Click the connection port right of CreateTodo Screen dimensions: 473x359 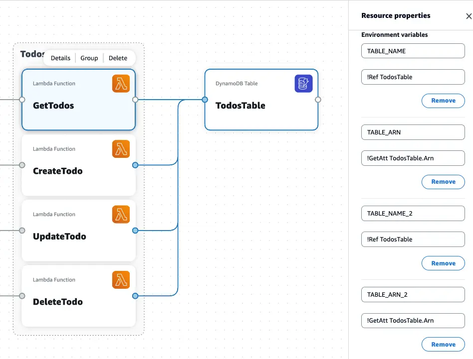point(135,165)
